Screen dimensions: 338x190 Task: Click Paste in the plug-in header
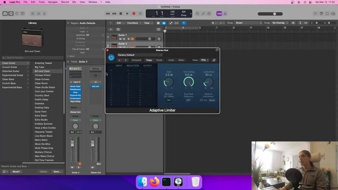click(159, 60)
